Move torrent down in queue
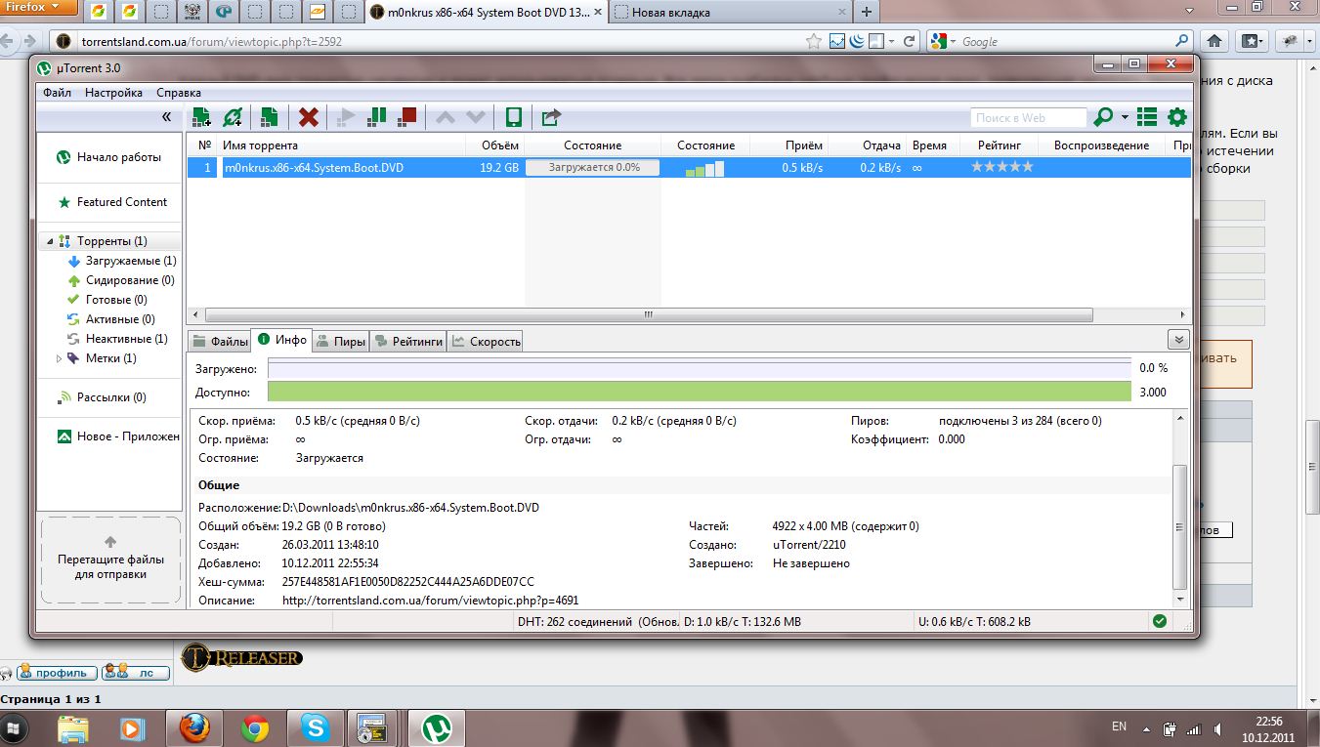1320x747 pixels. pos(476,117)
